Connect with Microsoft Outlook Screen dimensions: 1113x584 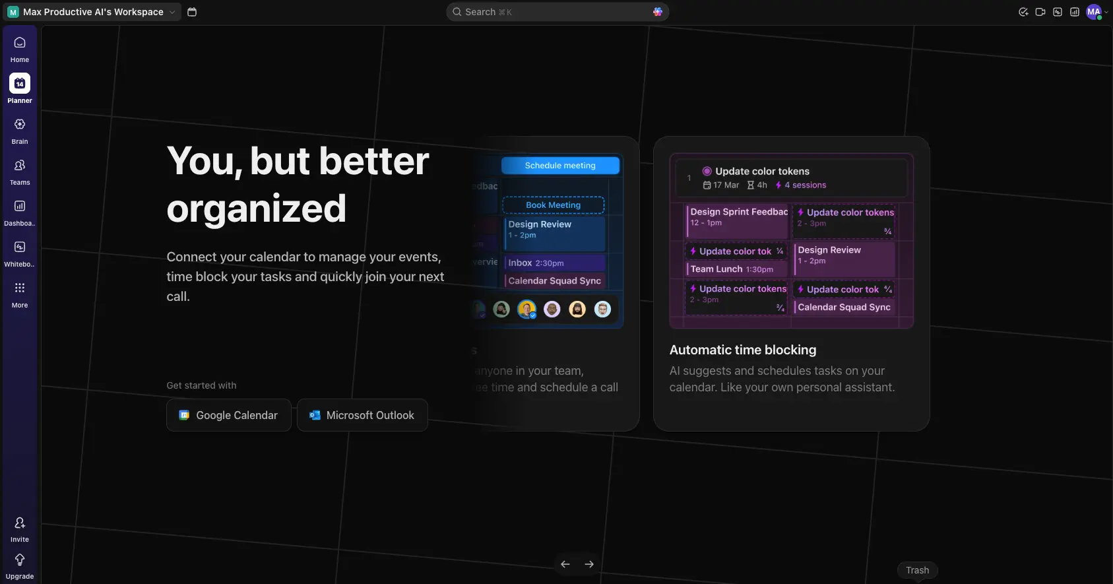(362, 415)
